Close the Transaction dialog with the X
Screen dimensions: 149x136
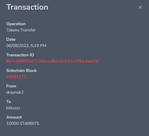140,7
